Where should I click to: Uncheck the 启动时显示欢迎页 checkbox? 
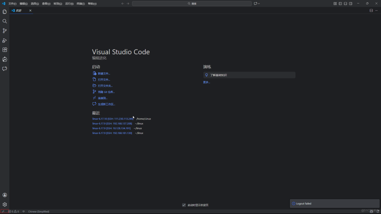point(184,205)
